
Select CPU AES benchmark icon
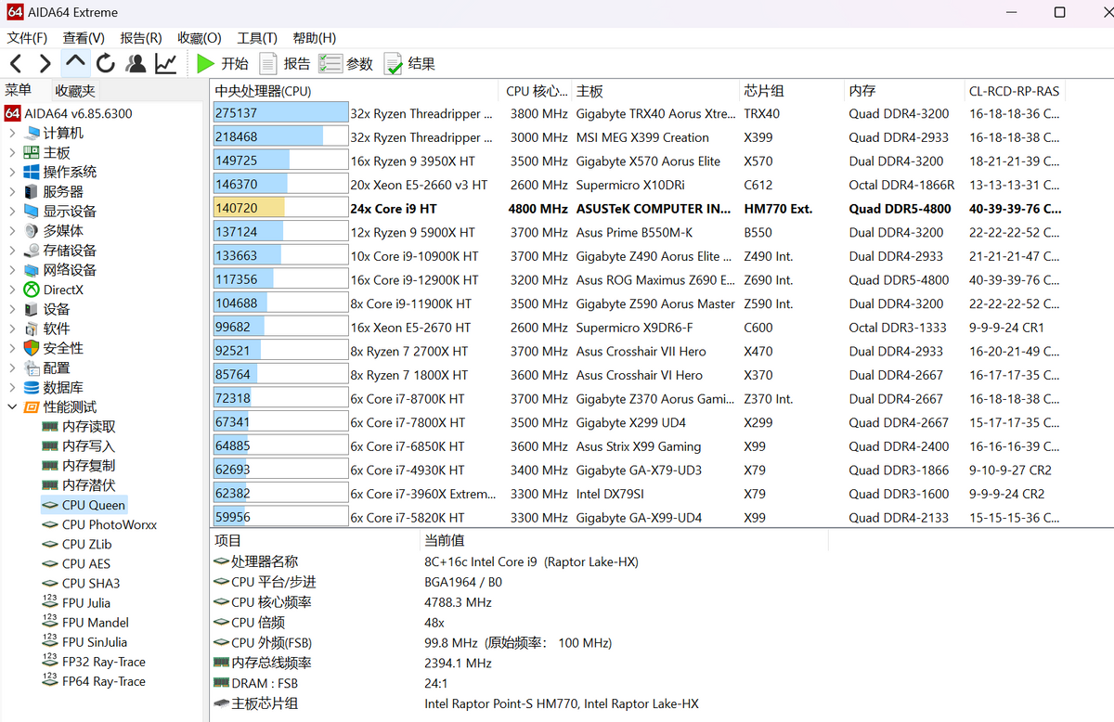50,563
